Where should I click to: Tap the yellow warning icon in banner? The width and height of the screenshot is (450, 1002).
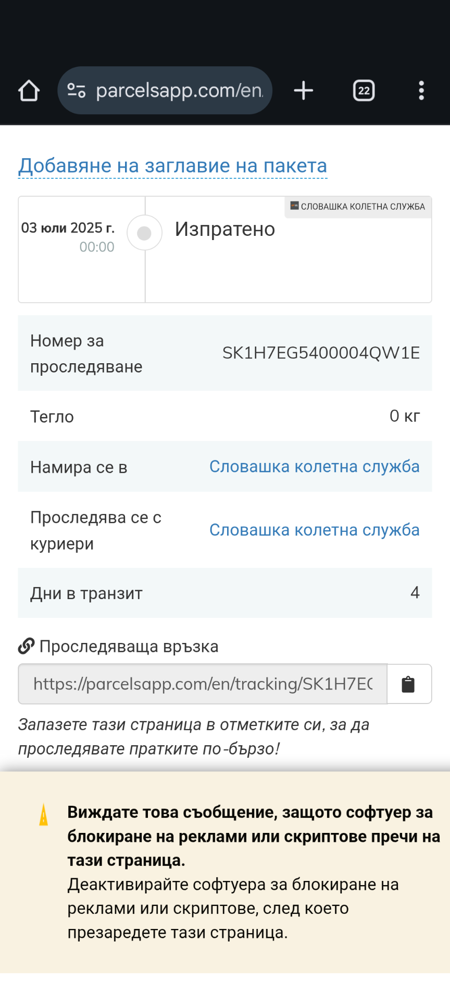click(x=44, y=815)
